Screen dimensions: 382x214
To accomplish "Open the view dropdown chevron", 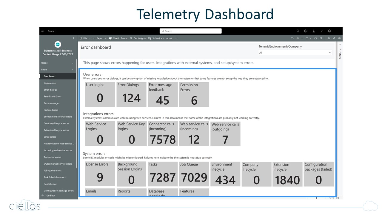I will (x=311, y=38).
